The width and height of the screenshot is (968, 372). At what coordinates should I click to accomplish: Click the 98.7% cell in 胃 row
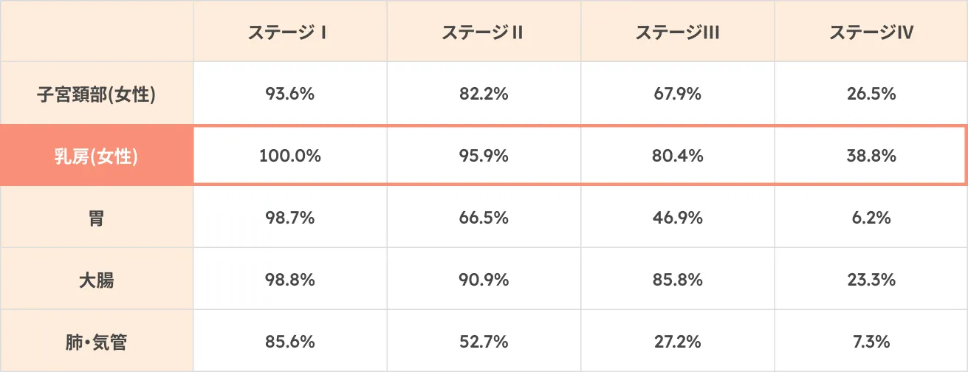coord(289,218)
